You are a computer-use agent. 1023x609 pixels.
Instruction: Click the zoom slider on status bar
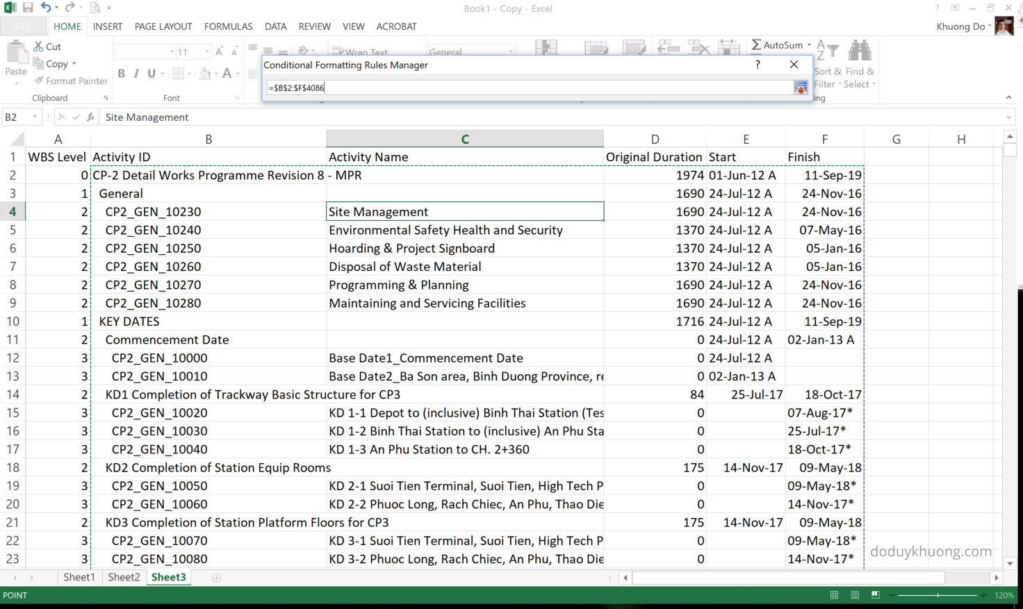(x=938, y=595)
